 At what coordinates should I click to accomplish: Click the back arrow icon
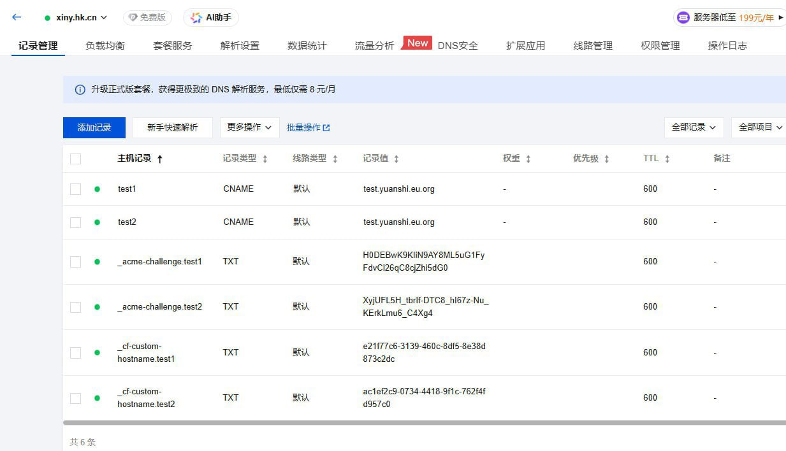point(17,17)
